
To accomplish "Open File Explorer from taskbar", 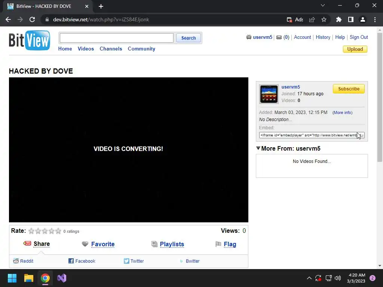I will coord(28,278).
